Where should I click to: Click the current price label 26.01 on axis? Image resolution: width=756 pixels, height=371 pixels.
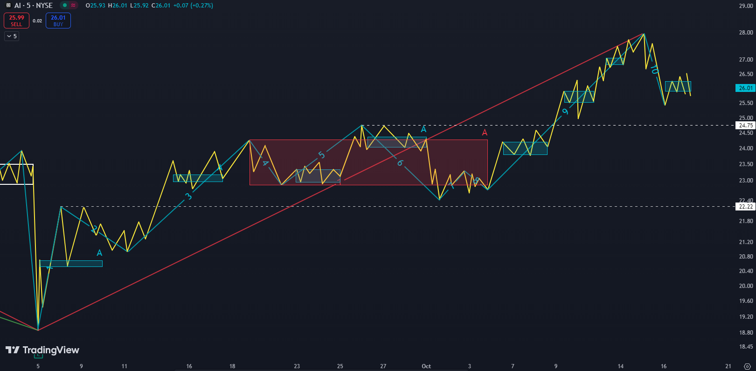click(745, 88)
